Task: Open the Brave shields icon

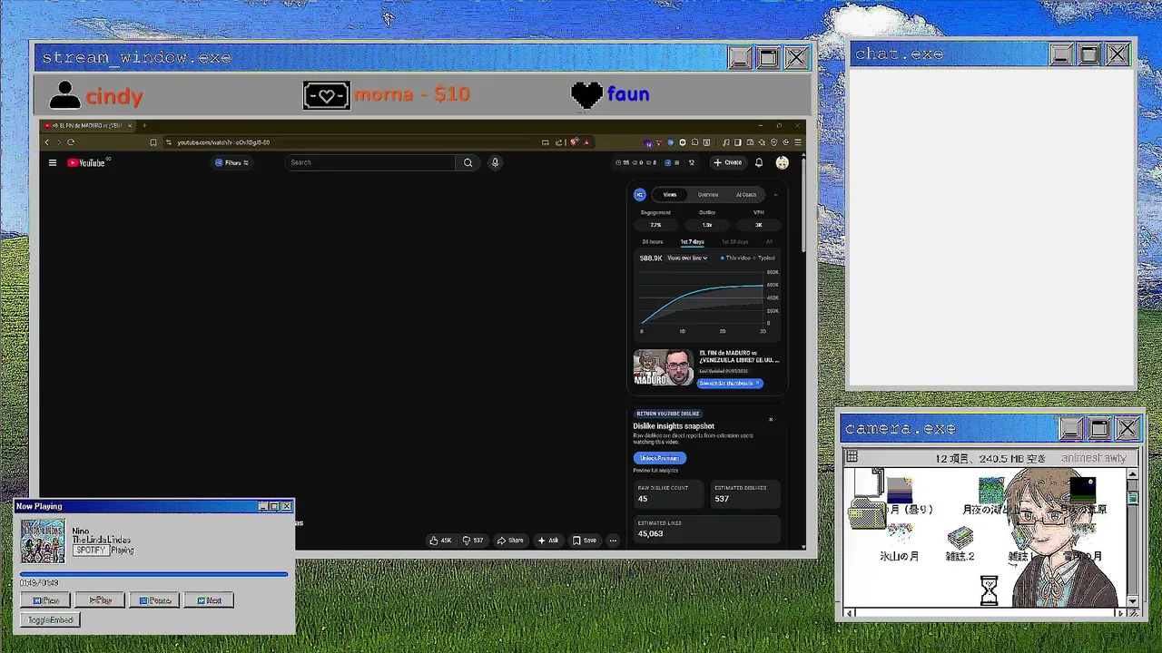Action: (575, 142)
